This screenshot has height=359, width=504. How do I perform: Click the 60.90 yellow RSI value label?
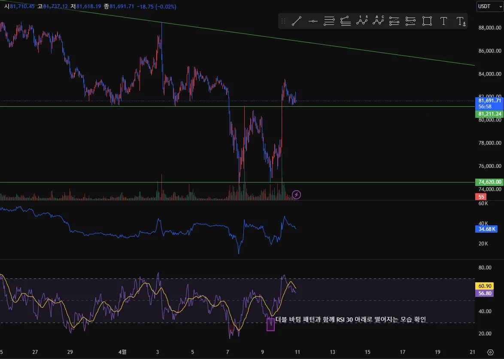click(x=485, y=286)
